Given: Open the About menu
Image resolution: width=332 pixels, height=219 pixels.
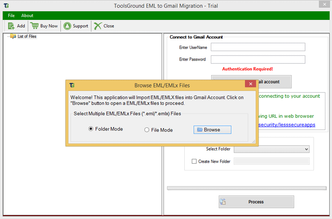Looking at the screenshot, I should click(x=27, y=16).
